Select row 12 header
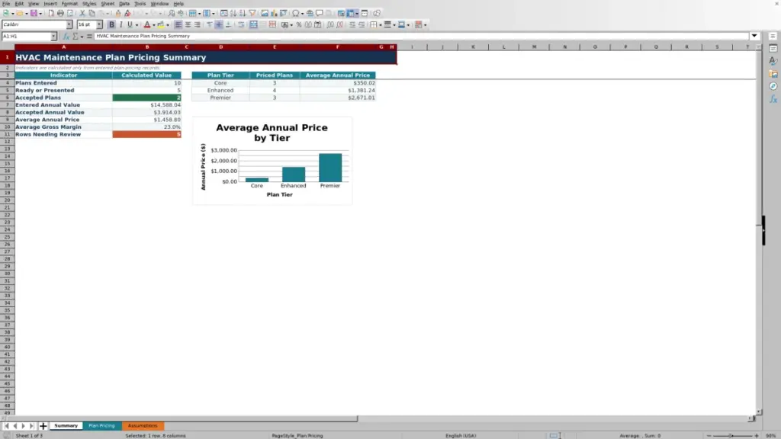Screen dimensions: 781x439 point(7,142)
